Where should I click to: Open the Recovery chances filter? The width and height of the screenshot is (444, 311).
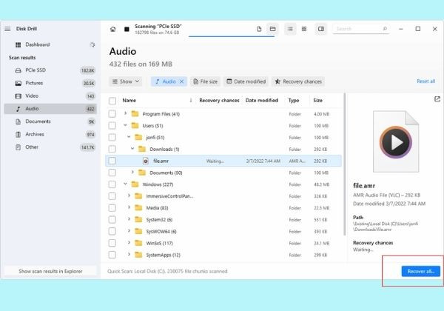(298, 81)
